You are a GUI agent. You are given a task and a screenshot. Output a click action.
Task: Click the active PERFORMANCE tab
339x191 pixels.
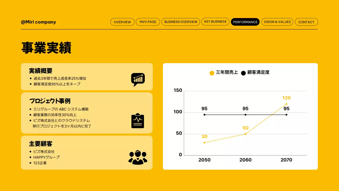[245, 22]
